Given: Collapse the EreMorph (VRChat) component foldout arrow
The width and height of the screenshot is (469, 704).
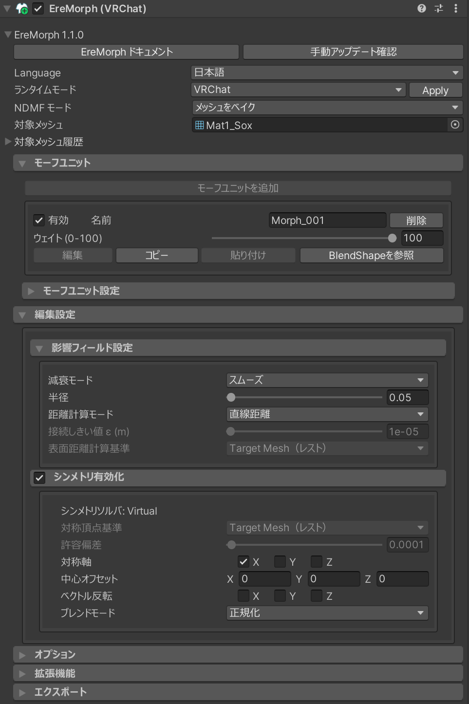Looking at the screenshot, I should (x=7, y=8).
